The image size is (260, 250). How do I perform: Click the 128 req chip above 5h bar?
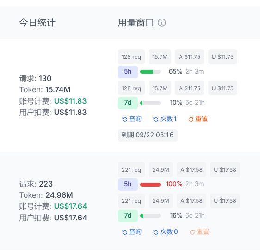(131, 57)
